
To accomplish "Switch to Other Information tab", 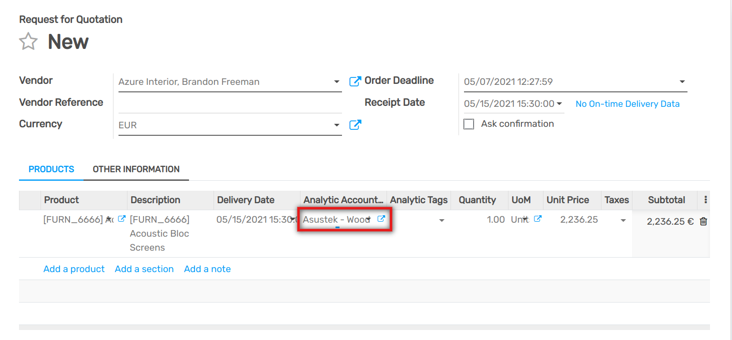I will pos(136,169).
